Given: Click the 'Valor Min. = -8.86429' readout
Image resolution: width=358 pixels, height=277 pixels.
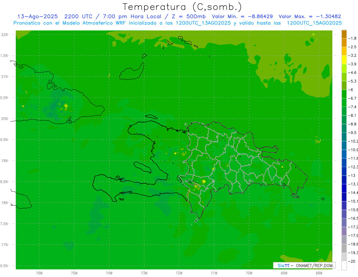Looking at the screenshot, I should coord(242,16).
